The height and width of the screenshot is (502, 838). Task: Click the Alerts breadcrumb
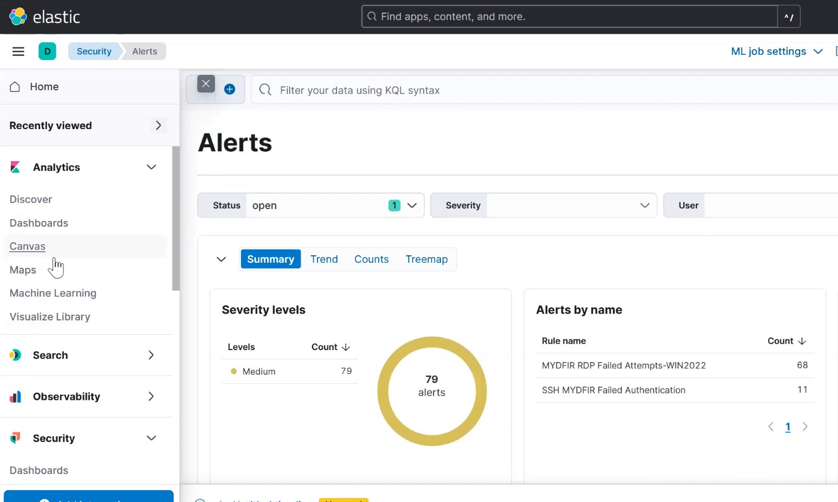(145, 51)
